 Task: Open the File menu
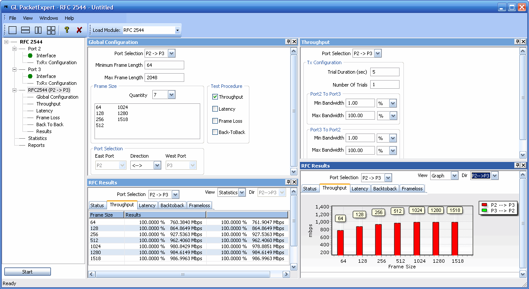point(13,18)
